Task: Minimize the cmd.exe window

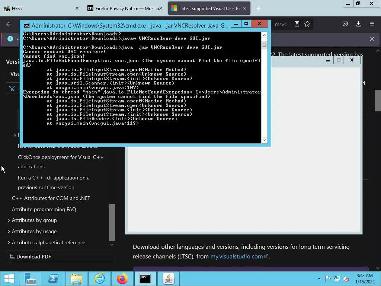Action: 236,23
